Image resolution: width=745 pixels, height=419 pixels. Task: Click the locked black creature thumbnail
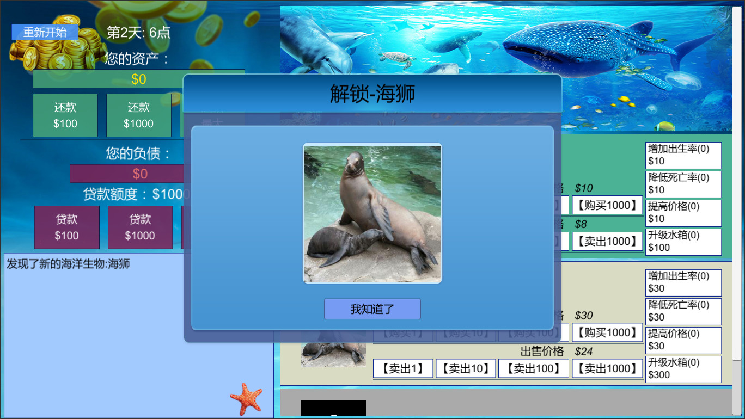333,408
